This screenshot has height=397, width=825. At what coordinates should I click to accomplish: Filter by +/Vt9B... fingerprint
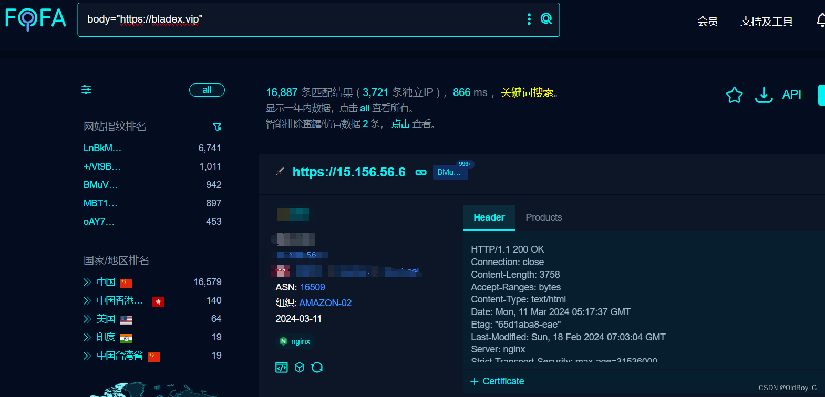pos(102,166)
